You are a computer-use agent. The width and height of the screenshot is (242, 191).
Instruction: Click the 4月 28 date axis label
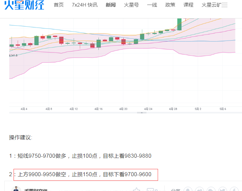pyautogui.click(x=173, y=109)
